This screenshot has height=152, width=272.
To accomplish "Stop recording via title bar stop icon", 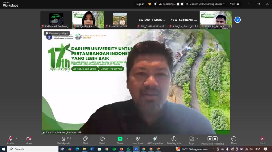I will coord(182,4).
